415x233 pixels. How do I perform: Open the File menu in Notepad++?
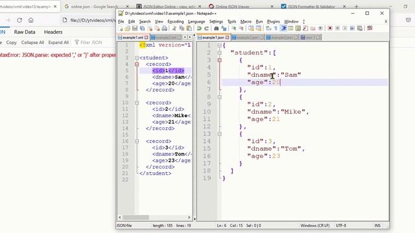[121, 21]
